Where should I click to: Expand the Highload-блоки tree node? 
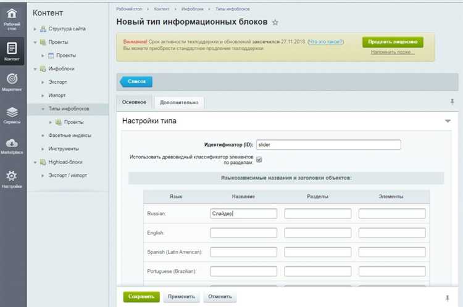click(x=35, y=162)
